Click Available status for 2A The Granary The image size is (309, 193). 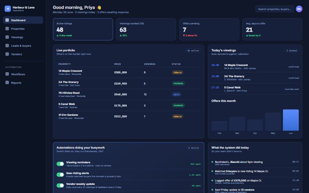tap(178, 83)
